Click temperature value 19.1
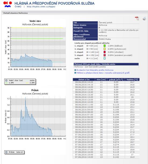The height and width of the screenshot is (164, 148). pyautogui.click(x=132, y=147)
